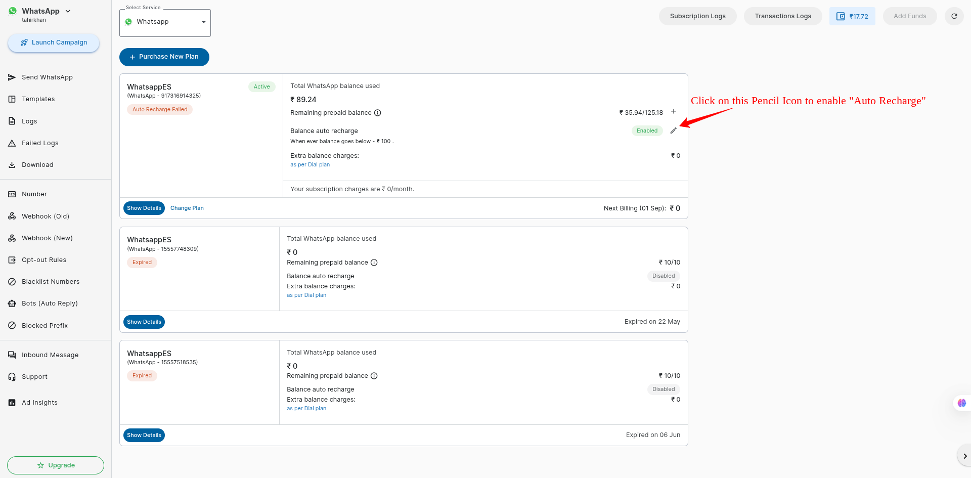Click info icon beside active plan's remaining balance
971x478 pixels.
click(x=377, y=113)
